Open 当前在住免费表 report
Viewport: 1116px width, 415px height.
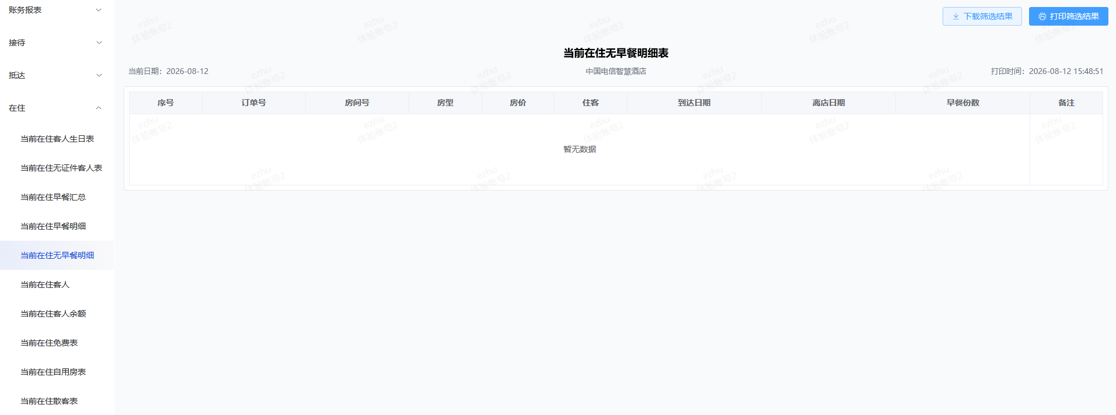point(57,343)
